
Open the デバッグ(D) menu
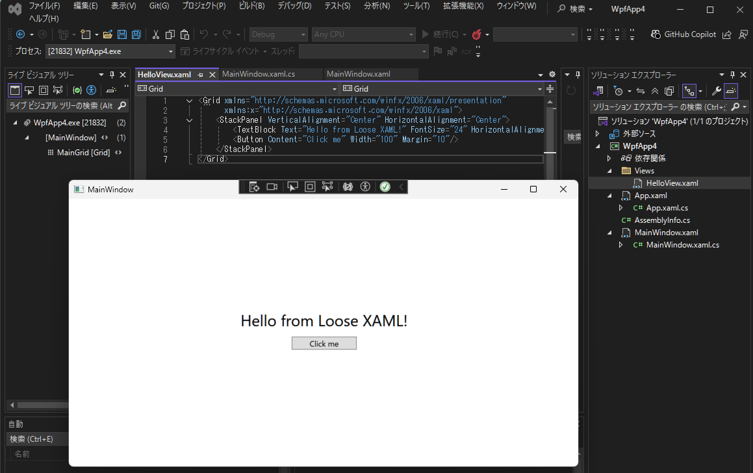(x=294, y=6)
